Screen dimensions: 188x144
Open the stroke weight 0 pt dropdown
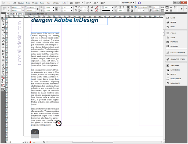coord(112,7)
